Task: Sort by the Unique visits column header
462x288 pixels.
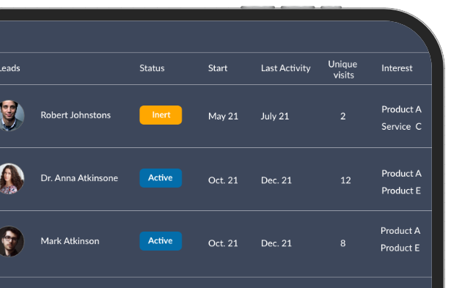Action: pos(343,70)
